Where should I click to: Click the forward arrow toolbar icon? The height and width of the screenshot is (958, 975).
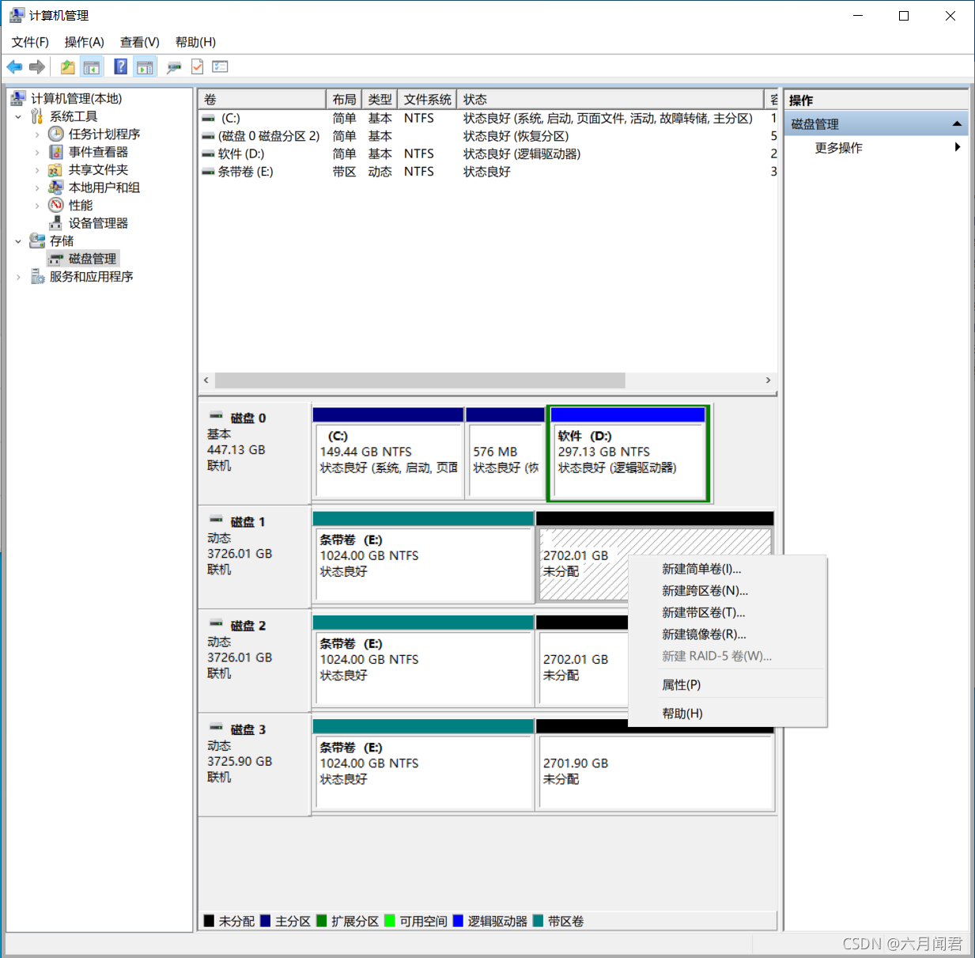pos(37,67)
